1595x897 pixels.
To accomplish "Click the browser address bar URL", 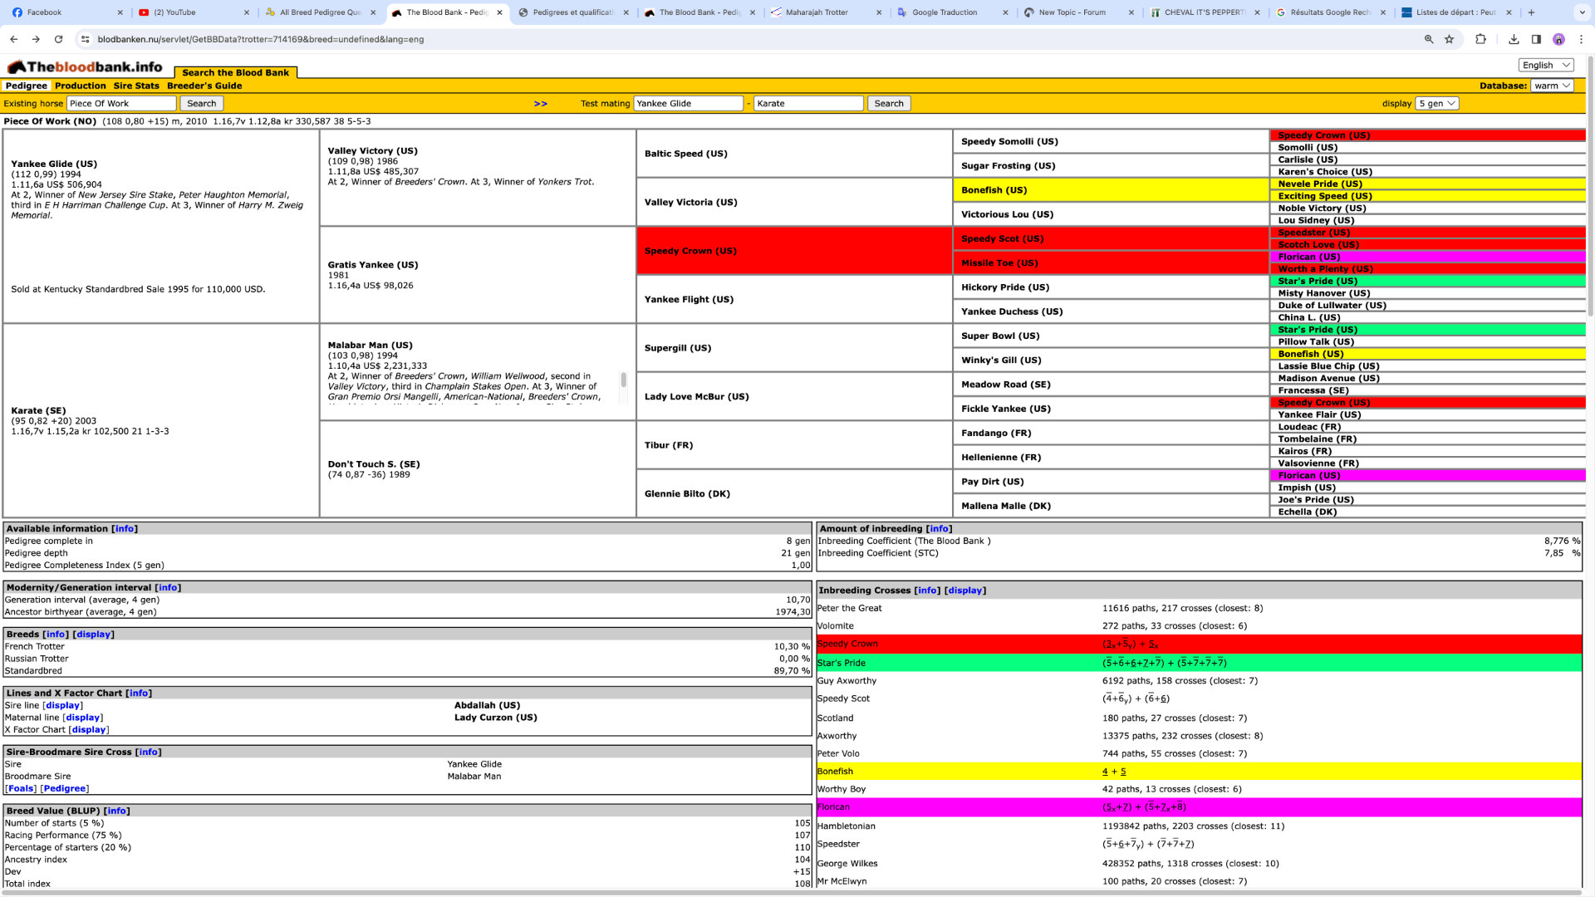I will pos(261,39).
